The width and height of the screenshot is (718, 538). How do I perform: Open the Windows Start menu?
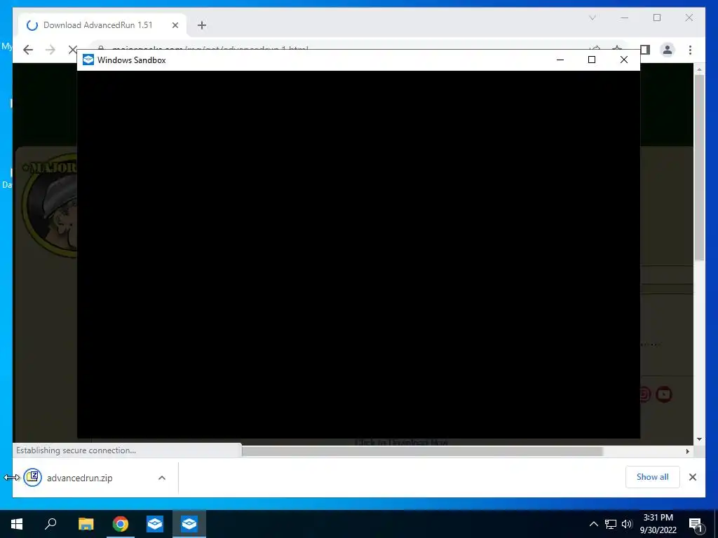click(x=17, y=524)
